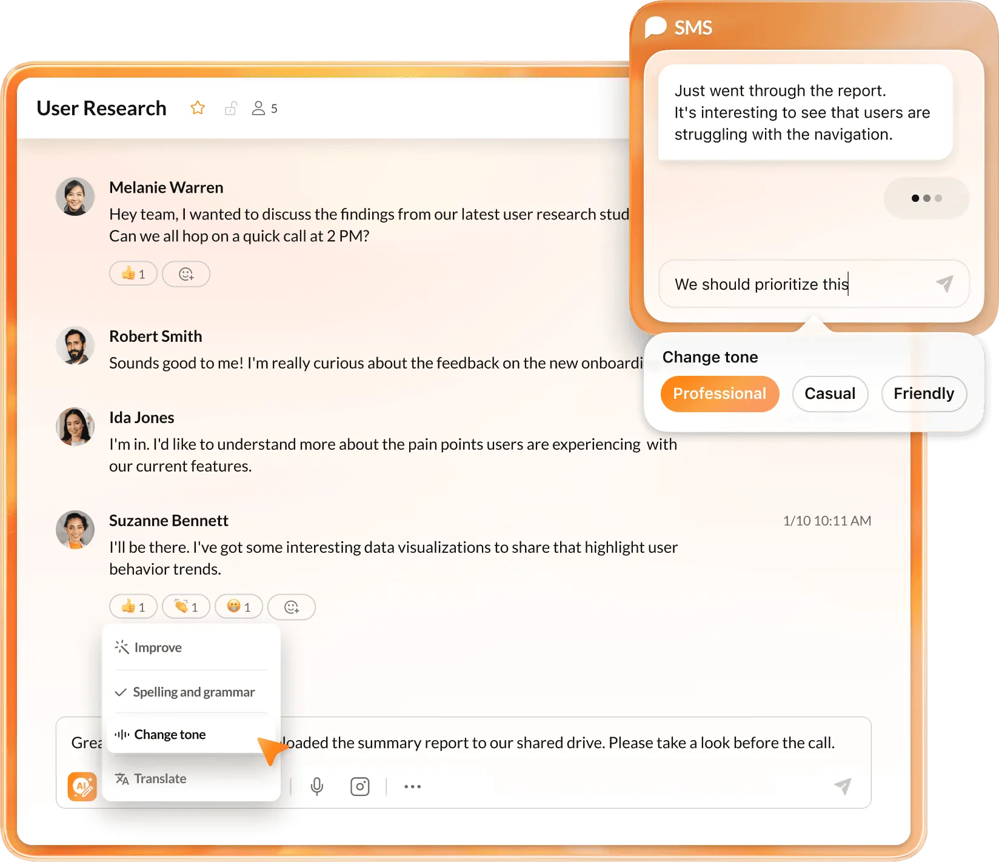Open more options with three dots menu
Image resolution: width=999 pixels, height=862 pixels.
pos(412,787)
